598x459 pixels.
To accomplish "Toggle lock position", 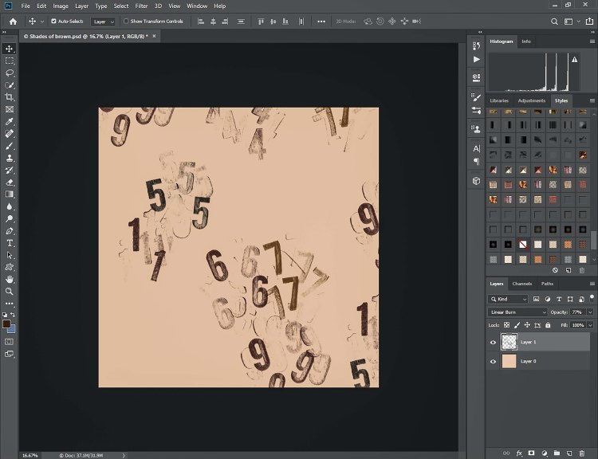I will pyautogui.click(x=527, y=325).
